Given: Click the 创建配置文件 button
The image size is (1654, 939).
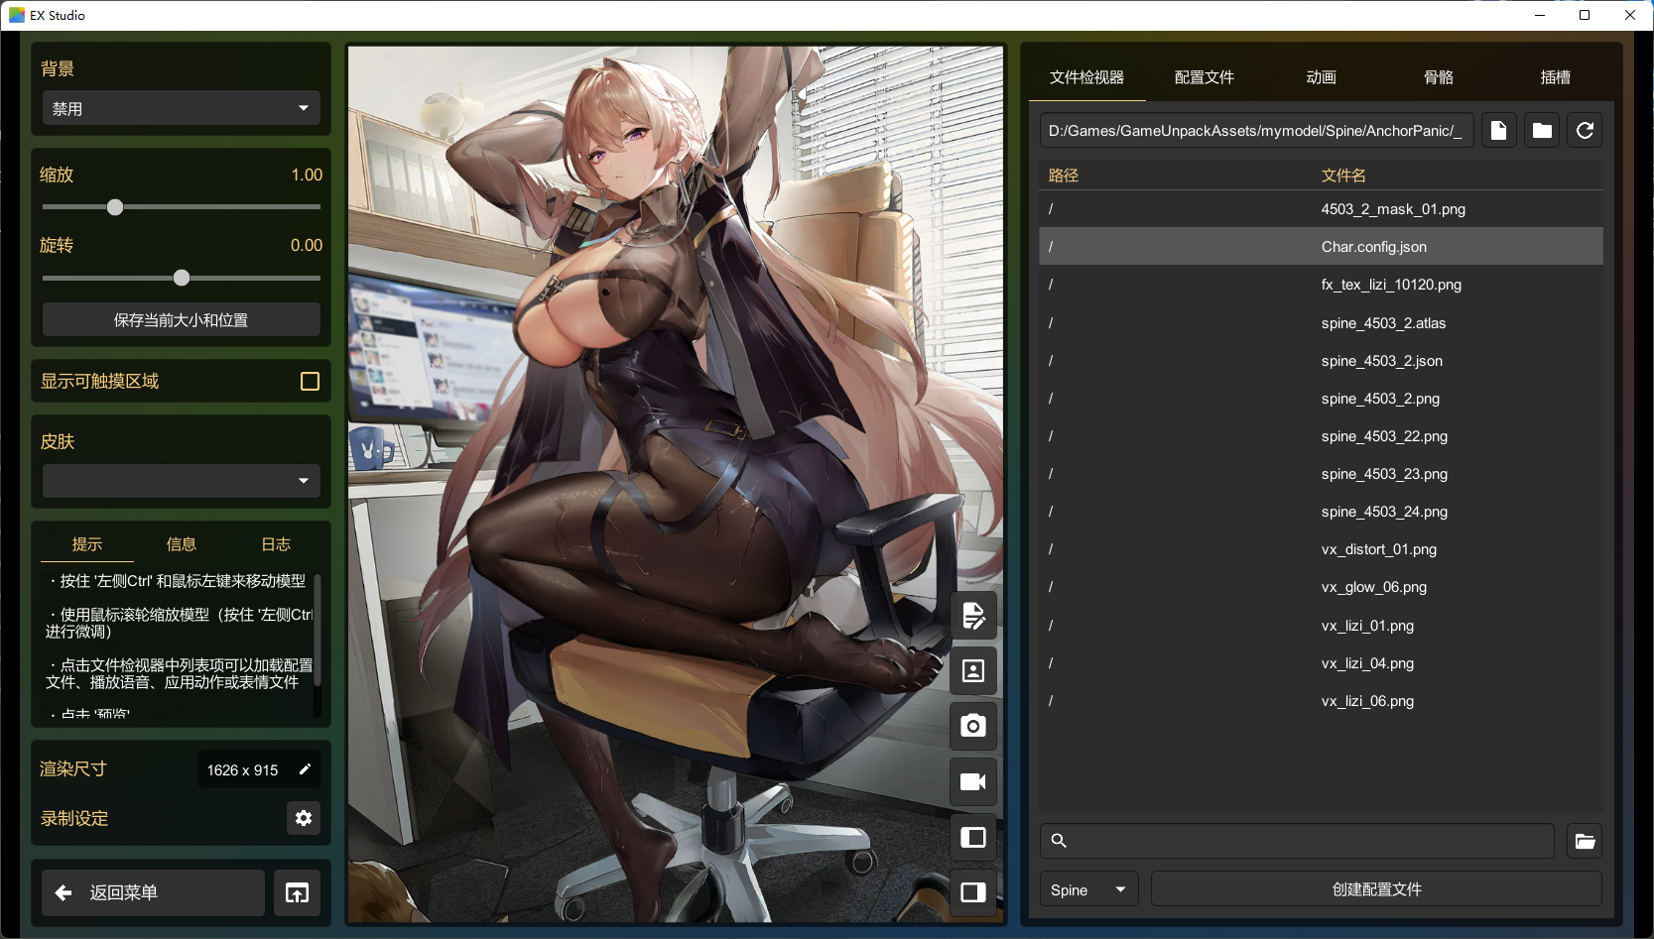Looking at the screenshot, I should pos(1376,889).
